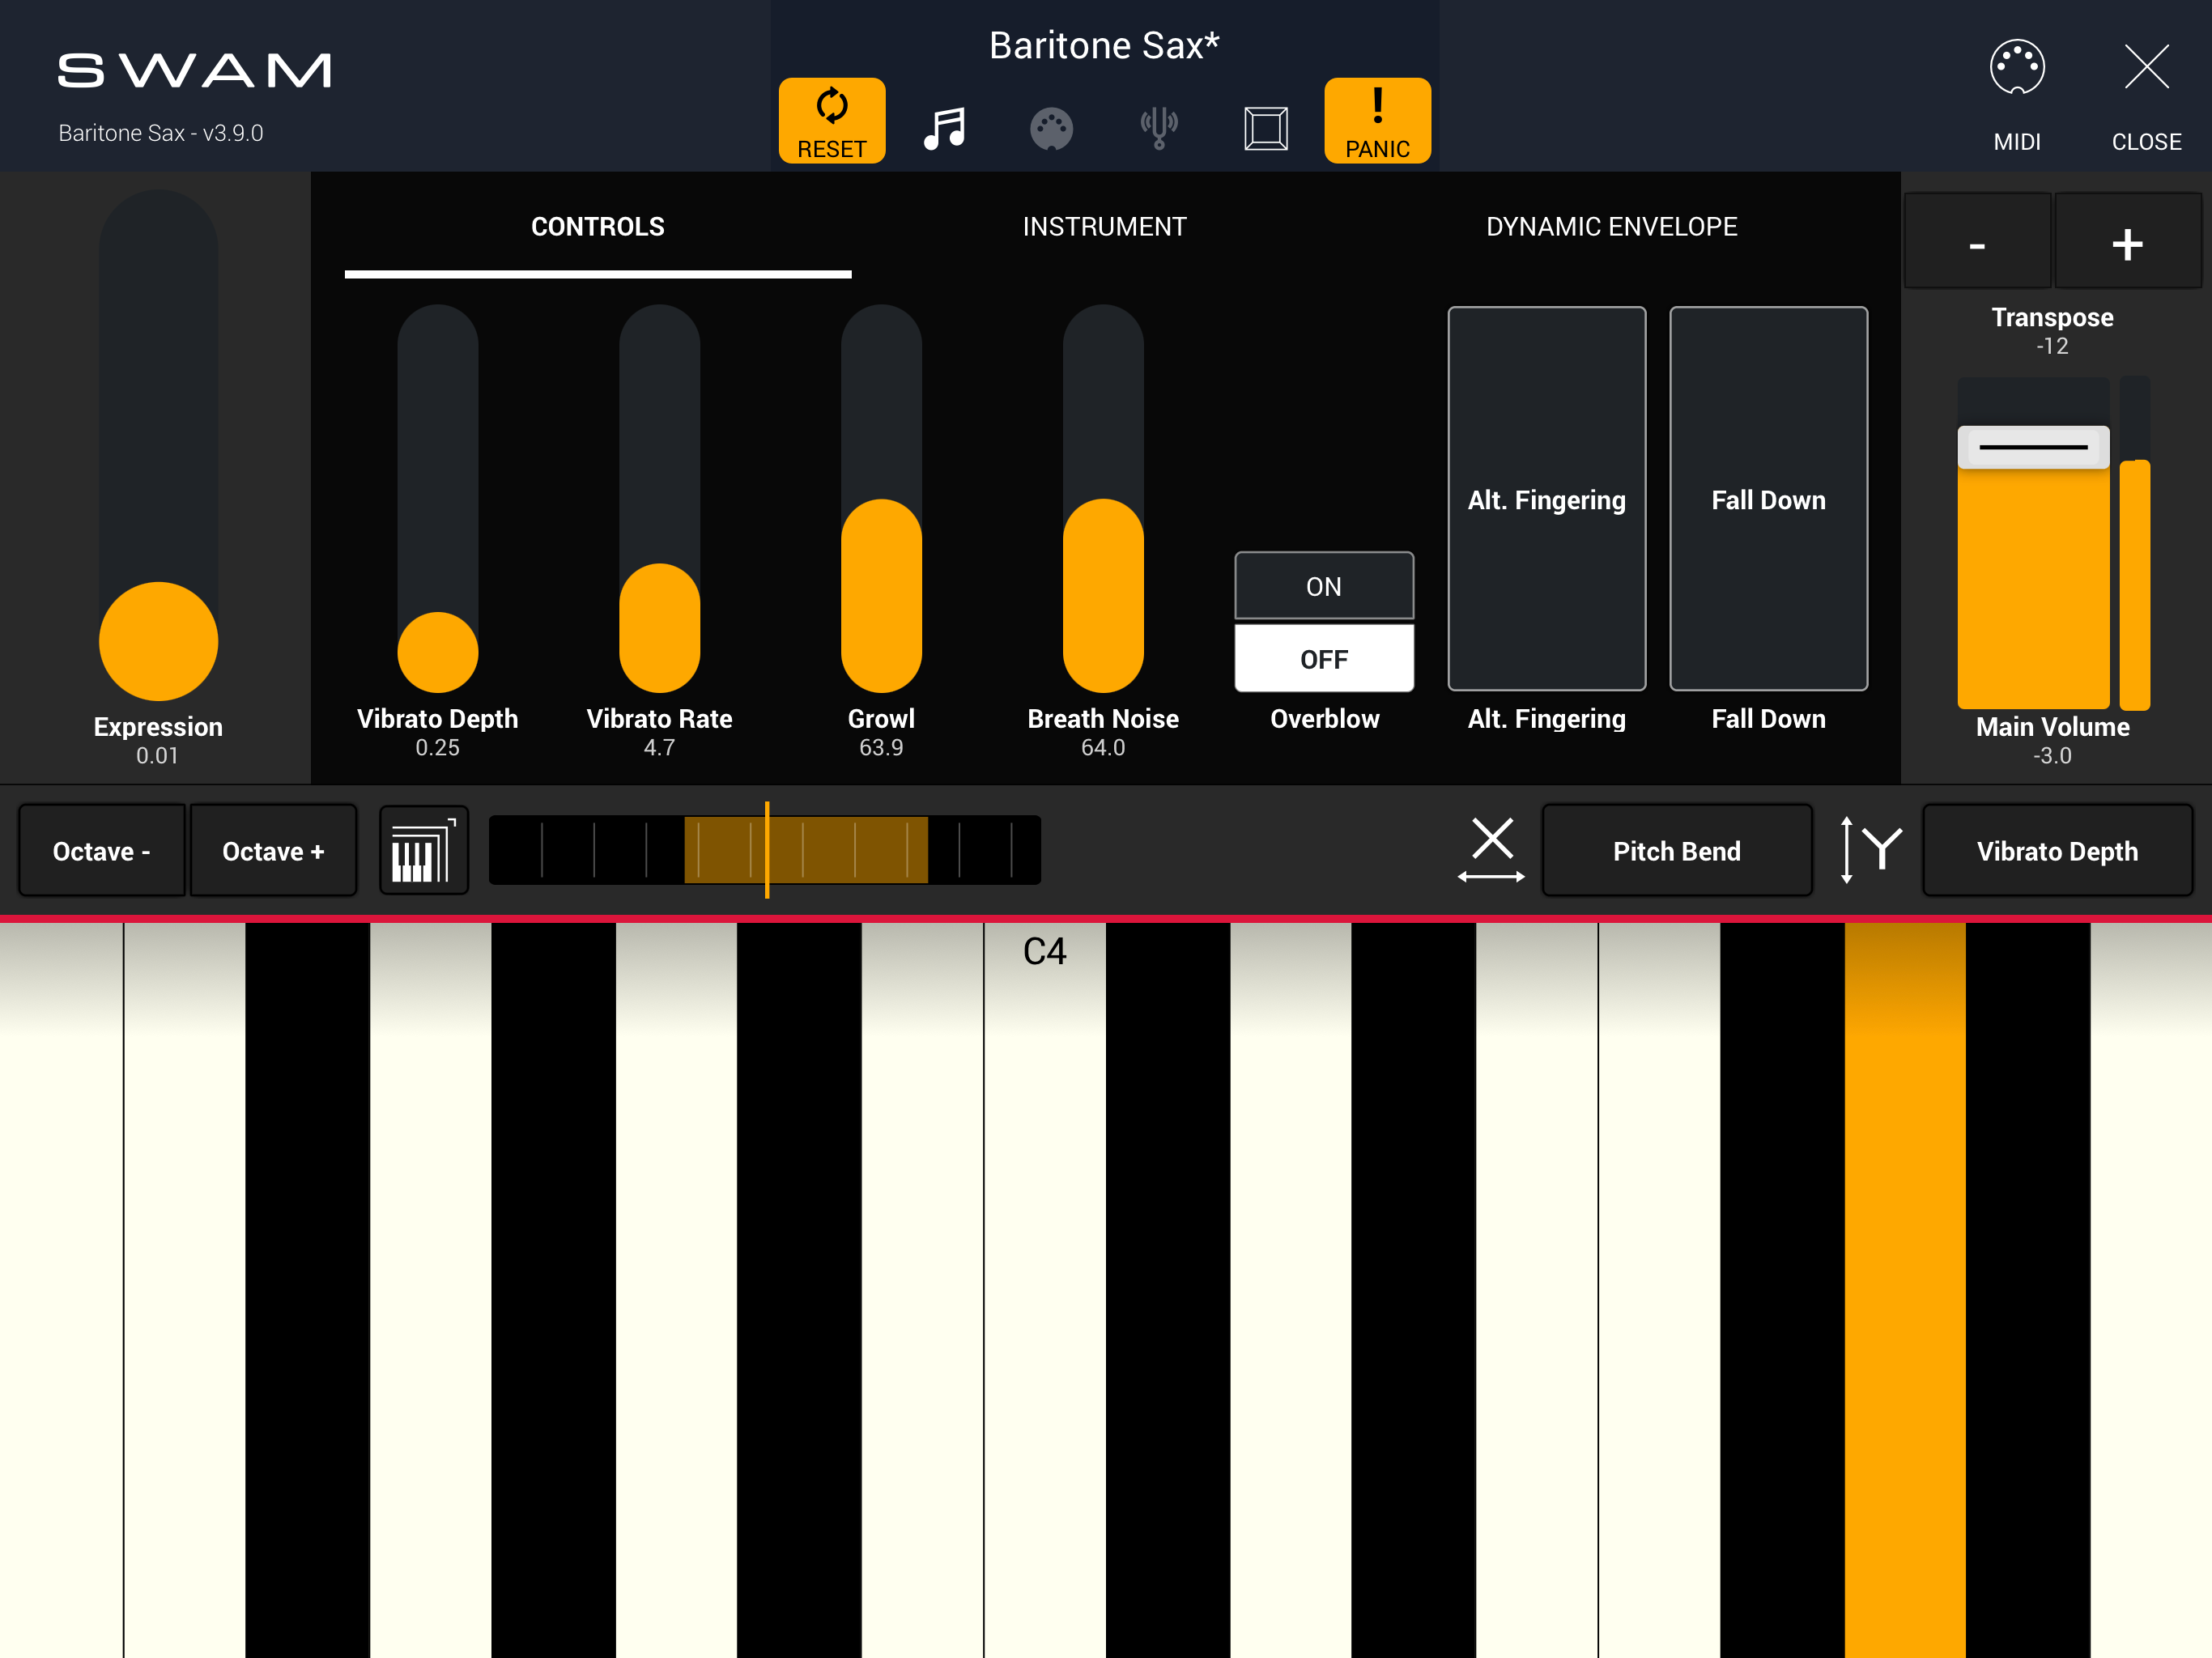Click the Octave + button
Viewport: 2212px width, 1658px height.
click(273, 850)
